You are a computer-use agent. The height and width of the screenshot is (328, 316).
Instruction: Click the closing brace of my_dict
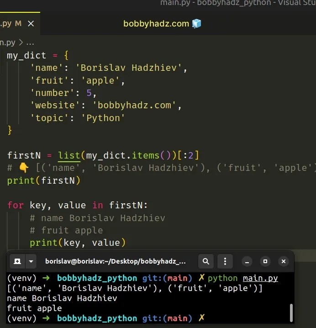10,130
